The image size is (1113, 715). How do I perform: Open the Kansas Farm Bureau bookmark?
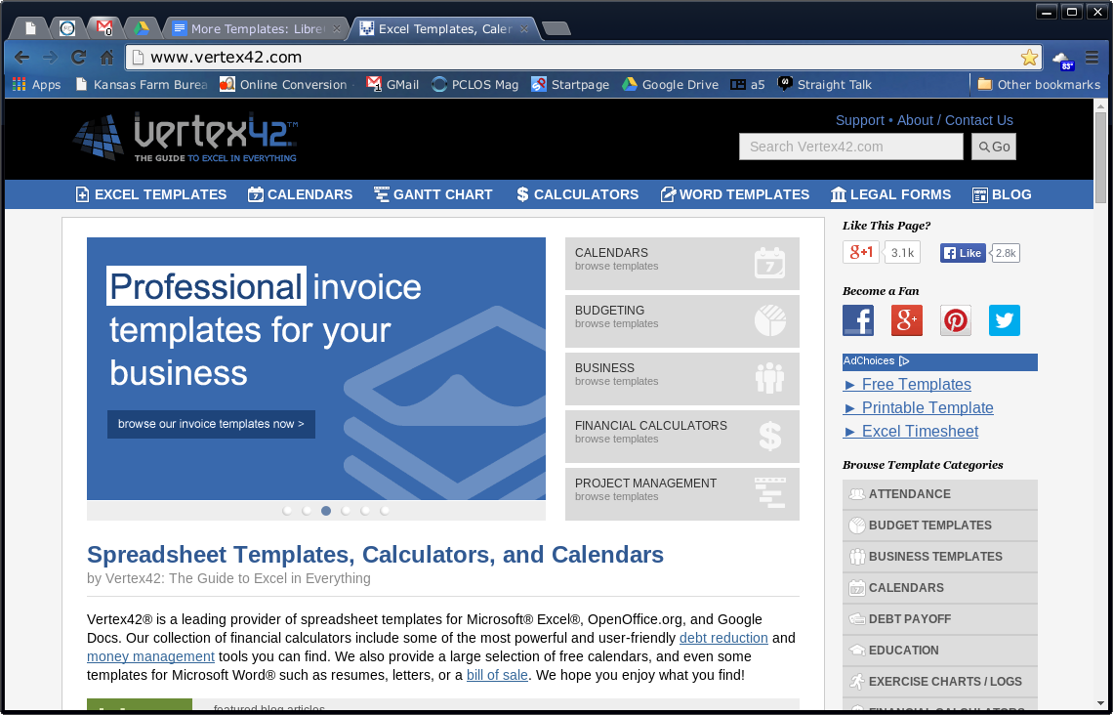point(142,85)
